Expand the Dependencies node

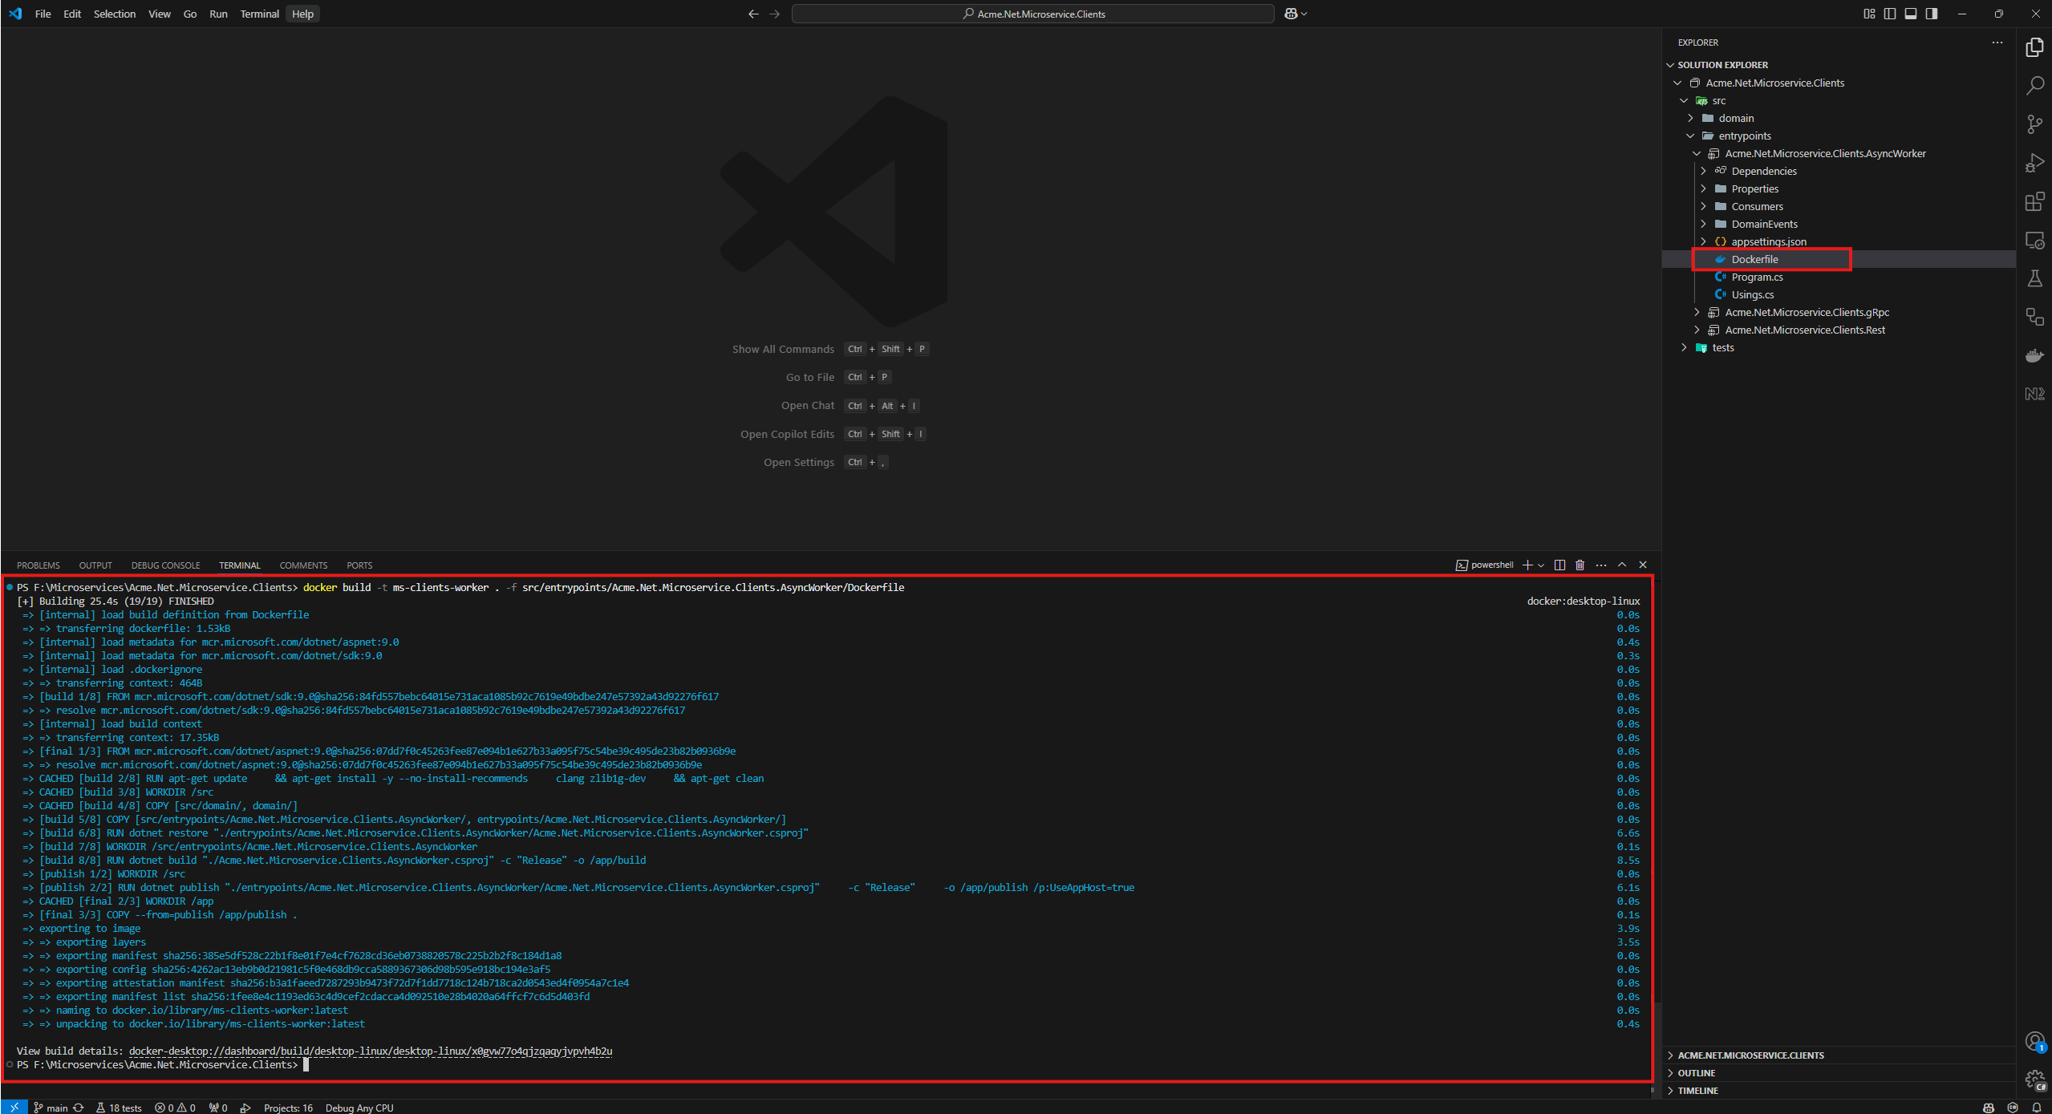click(x=1703, y=171)
